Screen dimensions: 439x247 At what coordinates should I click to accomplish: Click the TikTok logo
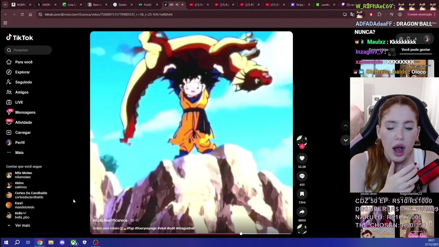tap(20, 38)
